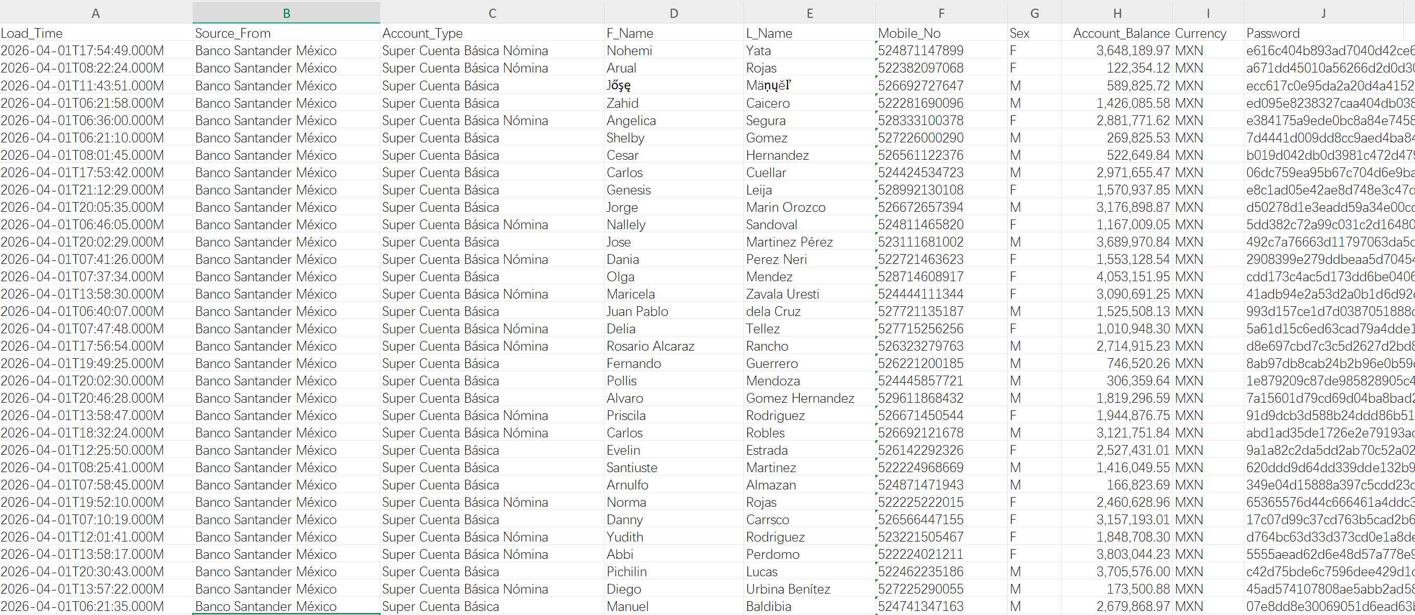1415x615 pixels.
Task: Select mobile number 522382097068
Action: [941, 68]
